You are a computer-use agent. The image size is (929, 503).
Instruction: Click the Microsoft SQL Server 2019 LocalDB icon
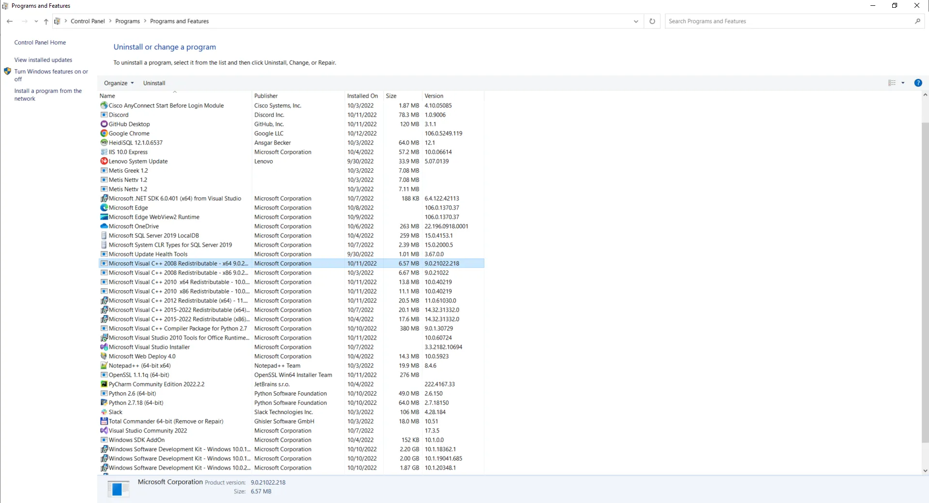tap(104, 236)
